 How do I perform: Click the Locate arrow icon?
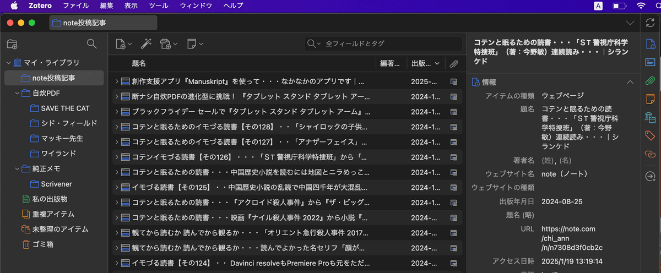650,176
